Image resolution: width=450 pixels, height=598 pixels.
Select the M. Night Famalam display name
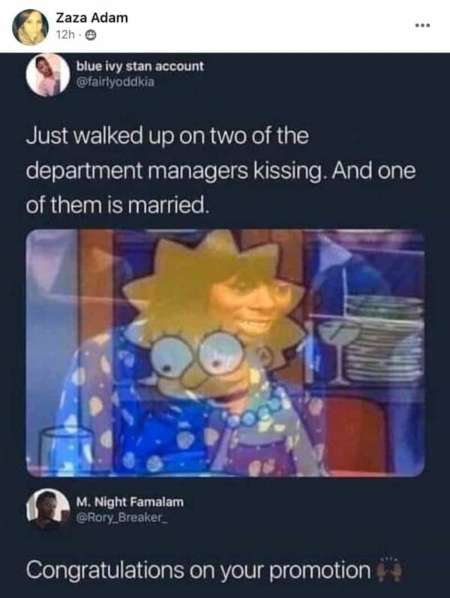click(x=130, y=502)
